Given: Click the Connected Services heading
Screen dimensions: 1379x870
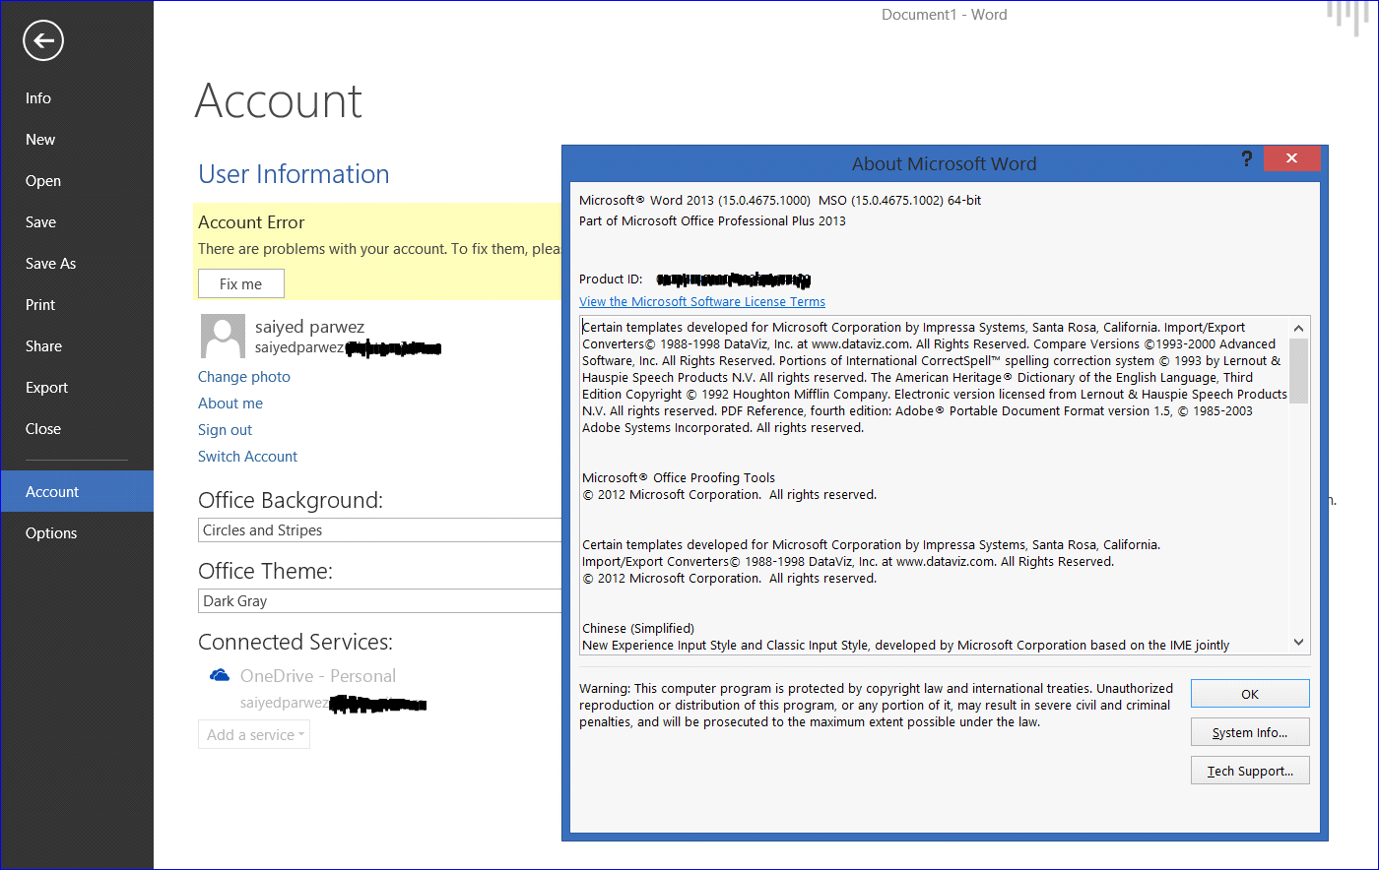Looking at the screenshot, I should 295,642.
